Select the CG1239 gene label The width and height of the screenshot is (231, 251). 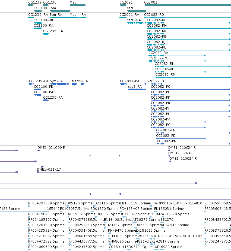tap(35, 2)
